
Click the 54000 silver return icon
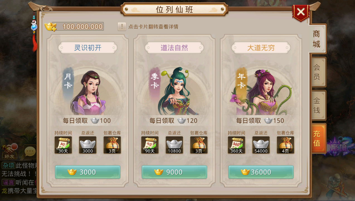click(261, 145)
